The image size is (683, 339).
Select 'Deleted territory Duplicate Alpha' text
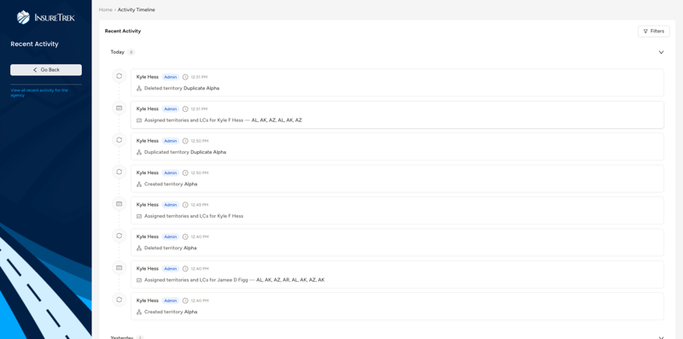[x=182, y=88]
